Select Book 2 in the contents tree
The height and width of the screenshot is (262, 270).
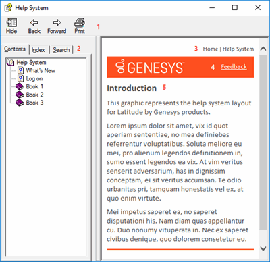pyautogui.click(x=34, y=95)
